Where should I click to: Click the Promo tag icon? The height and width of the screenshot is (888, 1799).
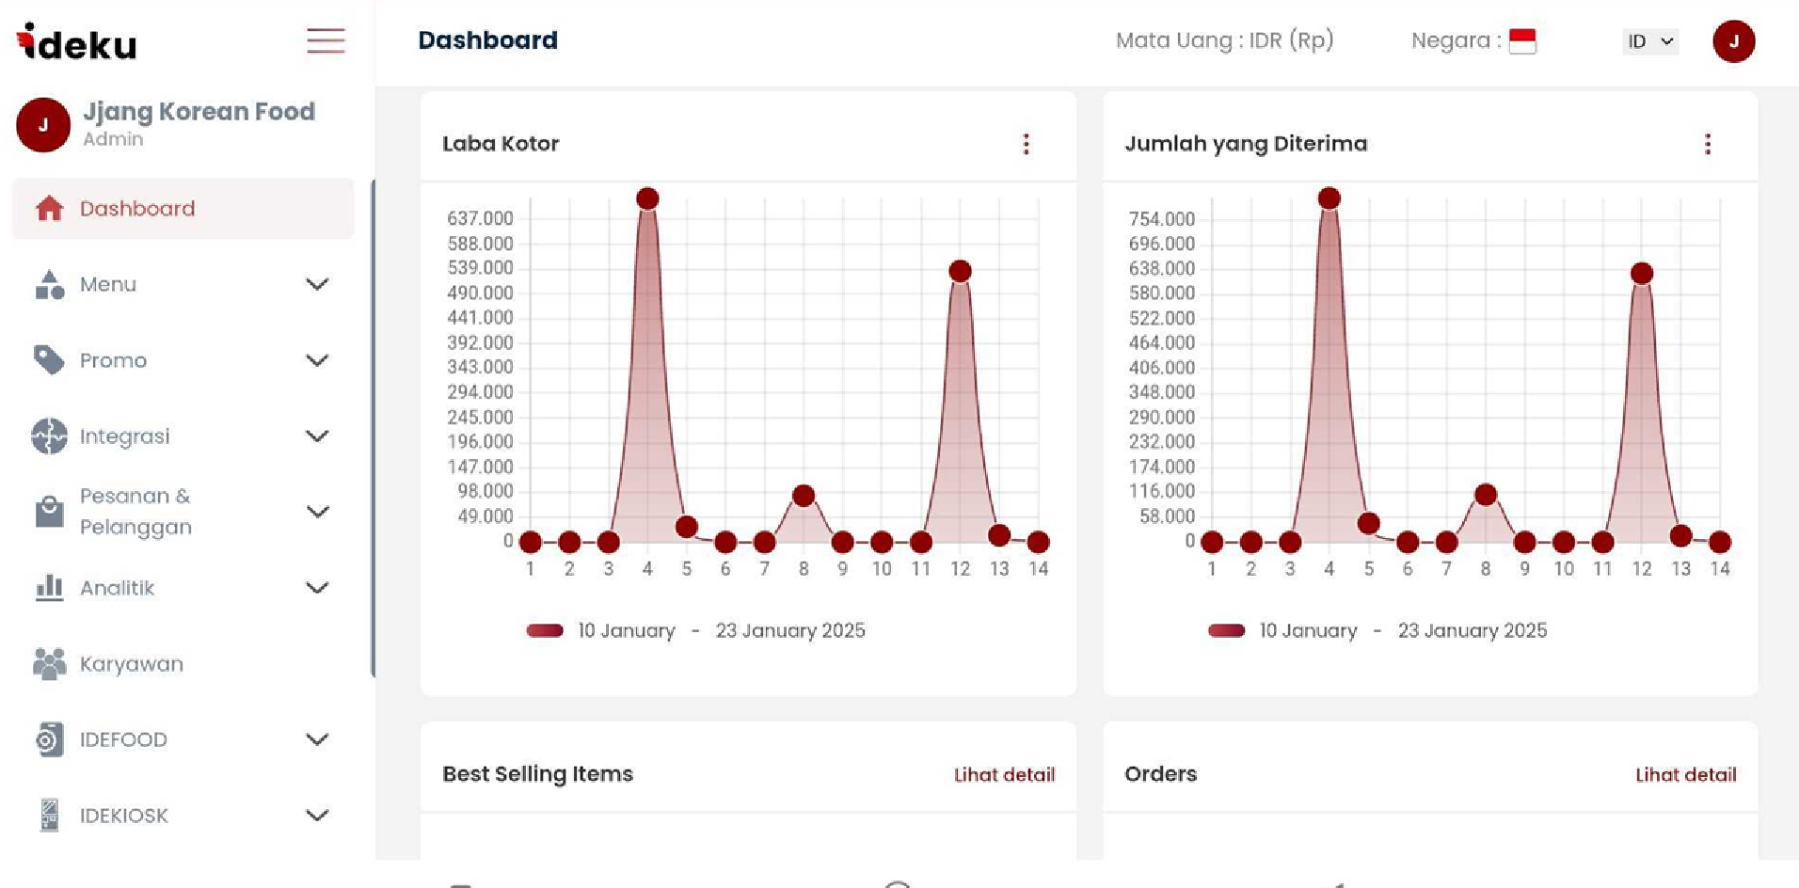[49, 360]
